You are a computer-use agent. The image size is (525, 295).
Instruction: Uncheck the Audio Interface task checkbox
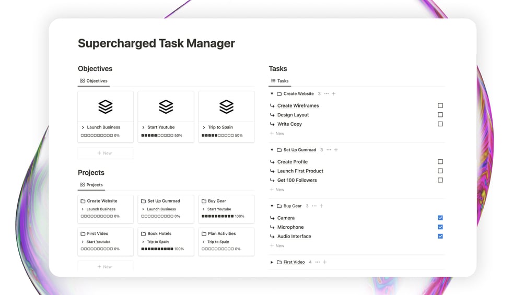pos(440,236)
